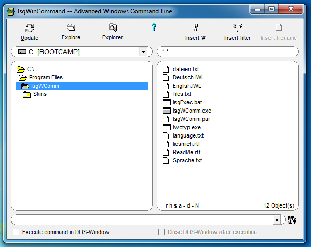Expand the C: [BOOTCAMP] drive dropdown
Viewport: 311px width, 247px height.
[x=143, y=52]
